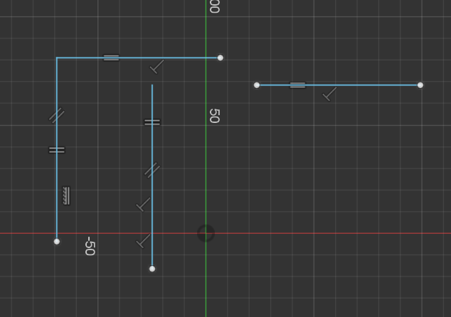Click equal constraint icon on middle vertical line
This screenshot has width=451, height=317.
pyautogui.click(x=152, y=122)
